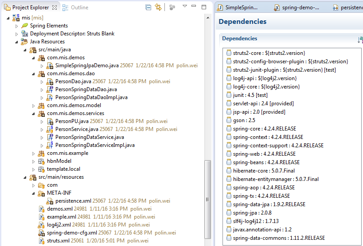This screenshot has width=363, height=246.
Task: Click the Deployment Descriptor icon
Action: [24, 34]
